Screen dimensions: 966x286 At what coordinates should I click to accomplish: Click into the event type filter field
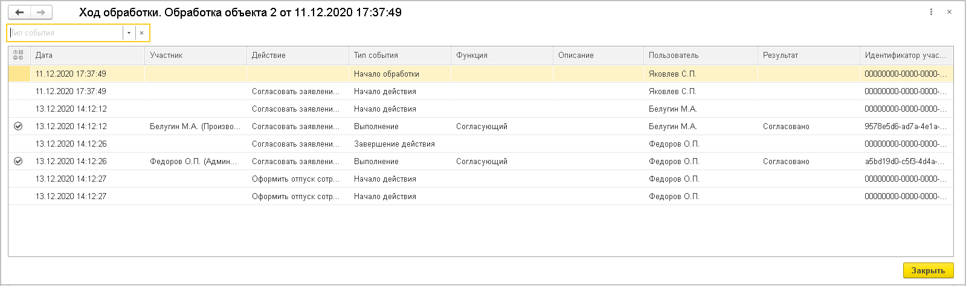[x=65, y=33]
